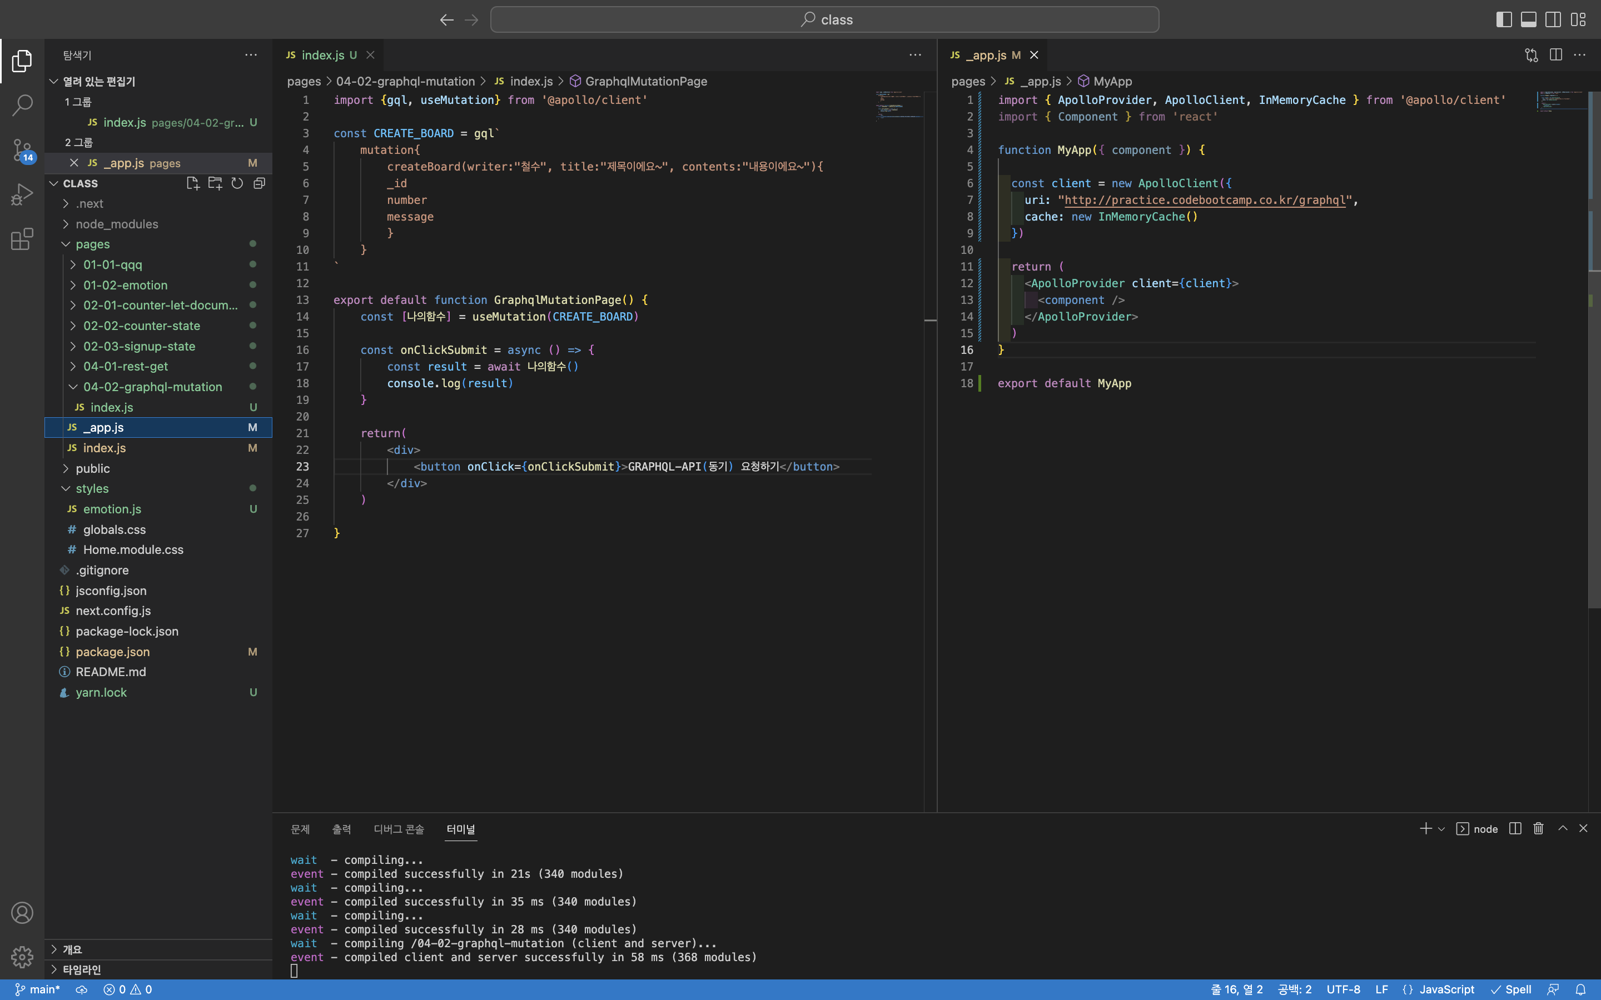Collapse the pages folder
Image resolution: width=1601 pixels, height=1000 pixels.
pos(158,244)
